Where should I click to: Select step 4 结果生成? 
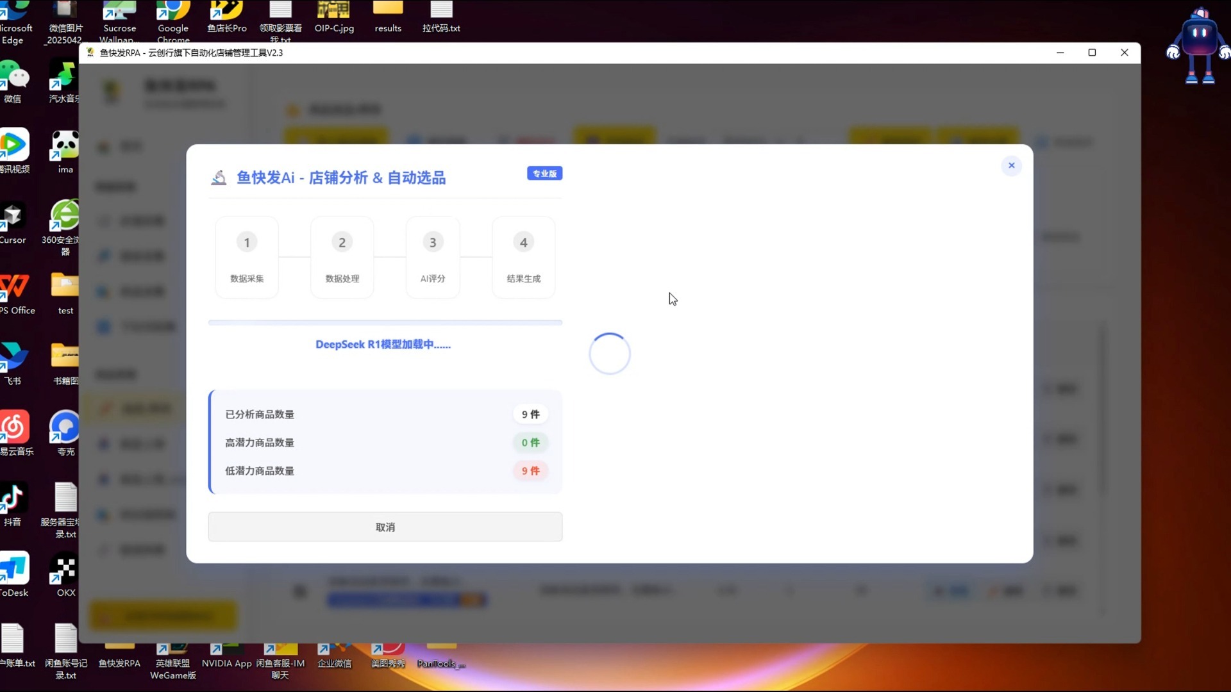tap(523, 258)
